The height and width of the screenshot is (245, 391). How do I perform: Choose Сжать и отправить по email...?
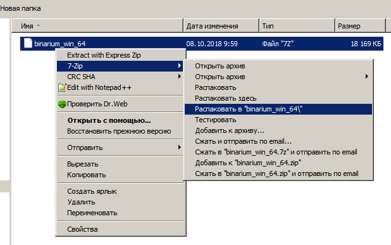[x=278, y=141]
